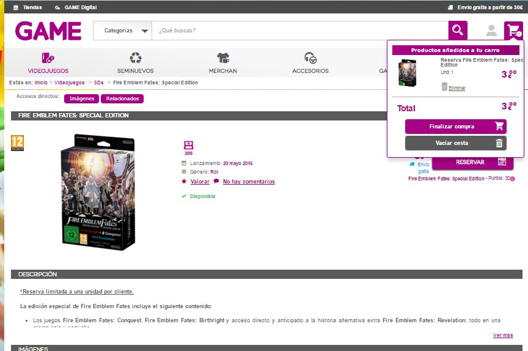This screenshot has height=351, width=528.
Task: Click the Merchan t-shirt icon
Action: click(223, 58)
